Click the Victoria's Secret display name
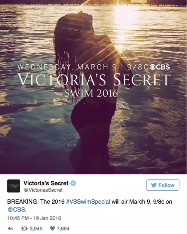Screen dimensions: 187x234 coord(46,183)
